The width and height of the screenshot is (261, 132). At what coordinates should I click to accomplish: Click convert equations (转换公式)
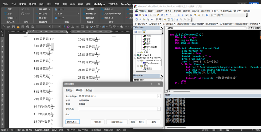(x=88, y=18)
